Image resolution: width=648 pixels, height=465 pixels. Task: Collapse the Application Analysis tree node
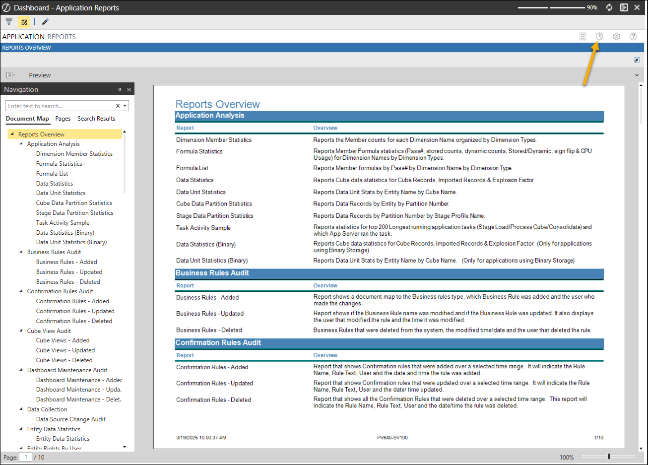click(x=21, y=144)
